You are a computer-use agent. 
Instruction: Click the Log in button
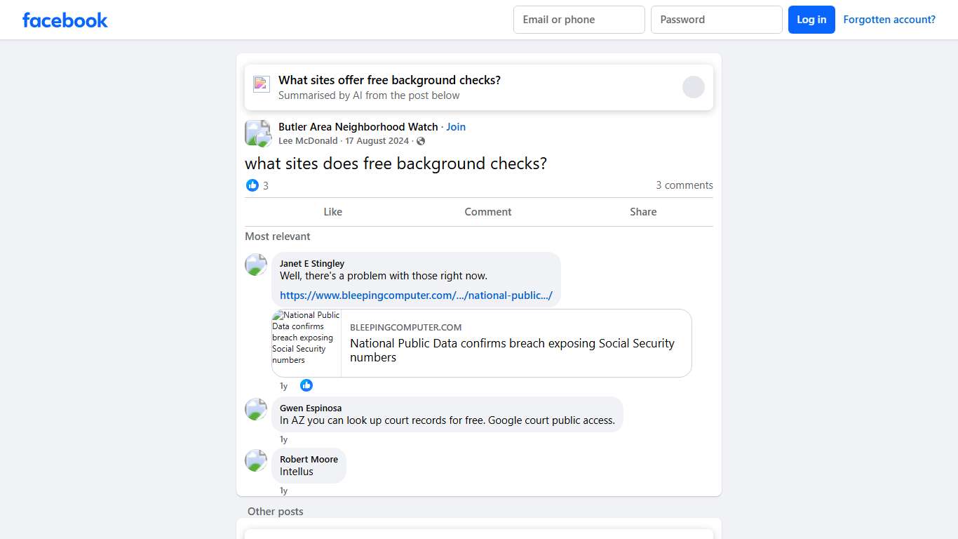pos(811,20)
